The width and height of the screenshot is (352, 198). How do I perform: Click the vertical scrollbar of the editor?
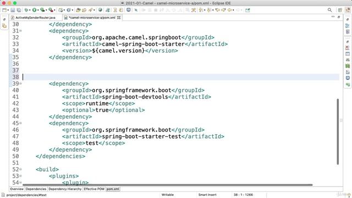click(x=338, y=131)
